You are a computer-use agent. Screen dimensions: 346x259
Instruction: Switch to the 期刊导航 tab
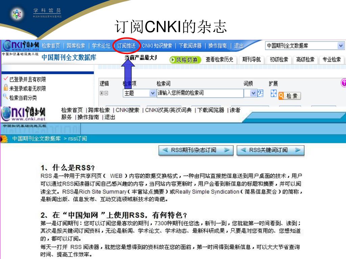(251, 59)
